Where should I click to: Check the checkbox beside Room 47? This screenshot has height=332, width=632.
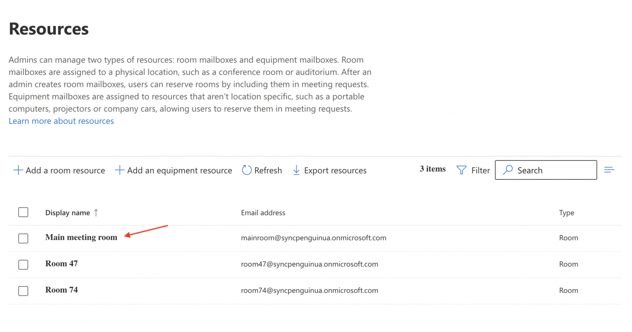coord(23,265)
